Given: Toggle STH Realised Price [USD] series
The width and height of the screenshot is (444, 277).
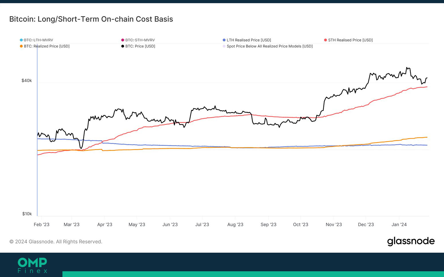Looking at the screenshot, I should 348,40.
